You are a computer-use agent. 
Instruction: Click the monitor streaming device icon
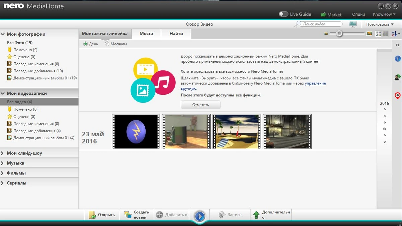353,24
